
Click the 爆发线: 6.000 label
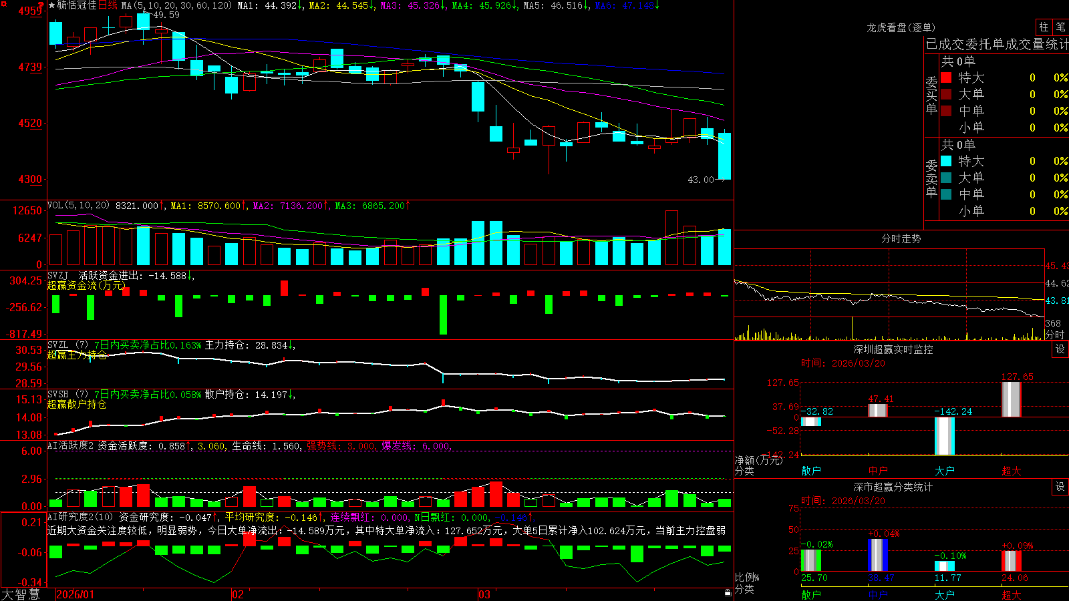416,446
